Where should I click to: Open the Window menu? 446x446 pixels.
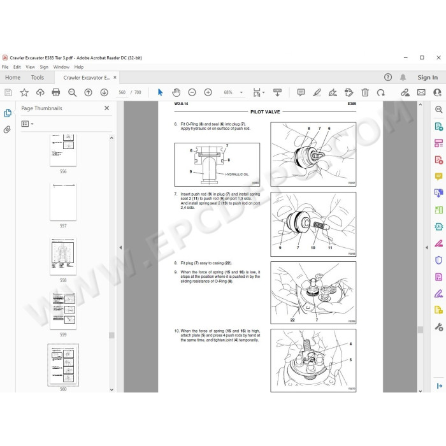61,67
